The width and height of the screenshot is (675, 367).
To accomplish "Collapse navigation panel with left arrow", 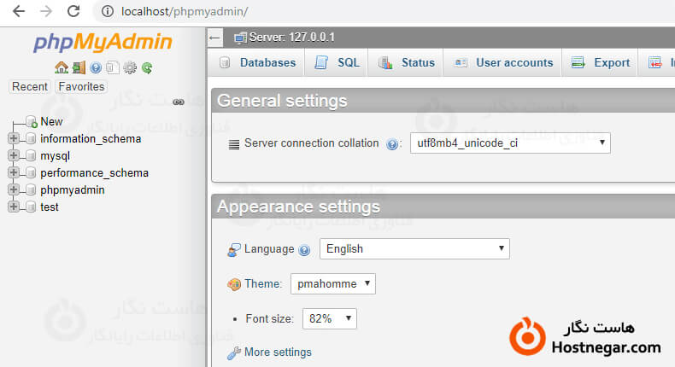I will (215, 38).
